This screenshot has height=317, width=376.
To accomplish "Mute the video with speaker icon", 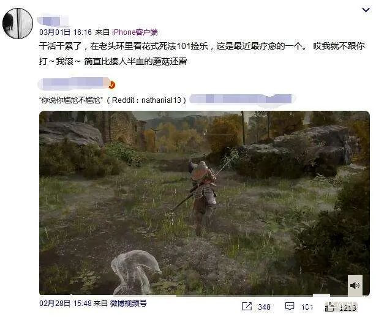I will click(x=355, y=285).
